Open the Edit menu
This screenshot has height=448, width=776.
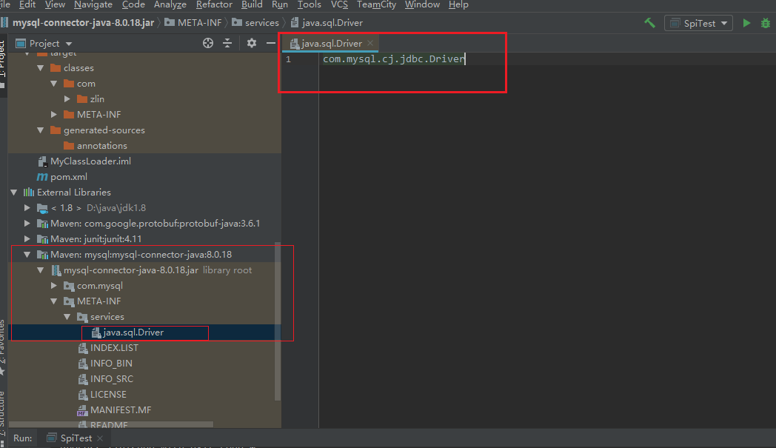[x=27, y=4]
